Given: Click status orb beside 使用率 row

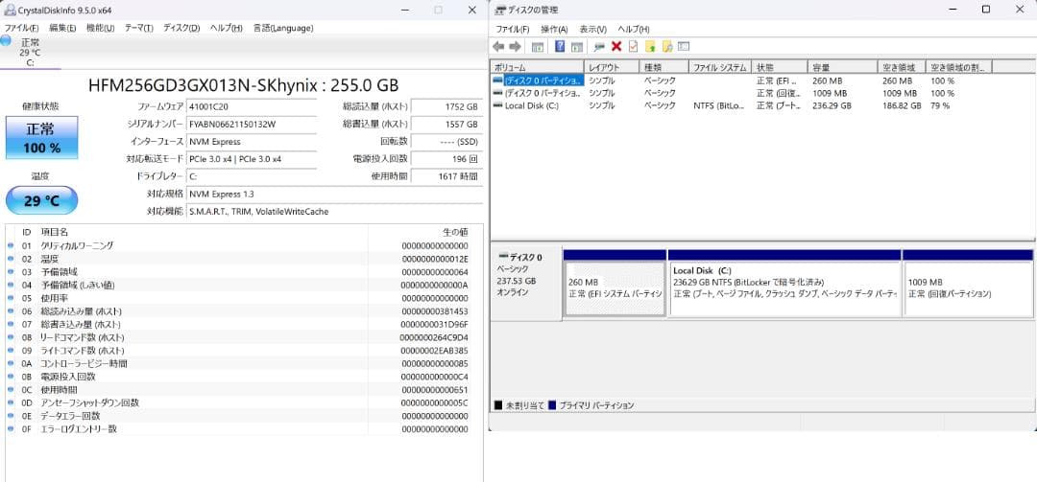Looking at the screenshot, I should pyautogui.click(x=10, y=298).
